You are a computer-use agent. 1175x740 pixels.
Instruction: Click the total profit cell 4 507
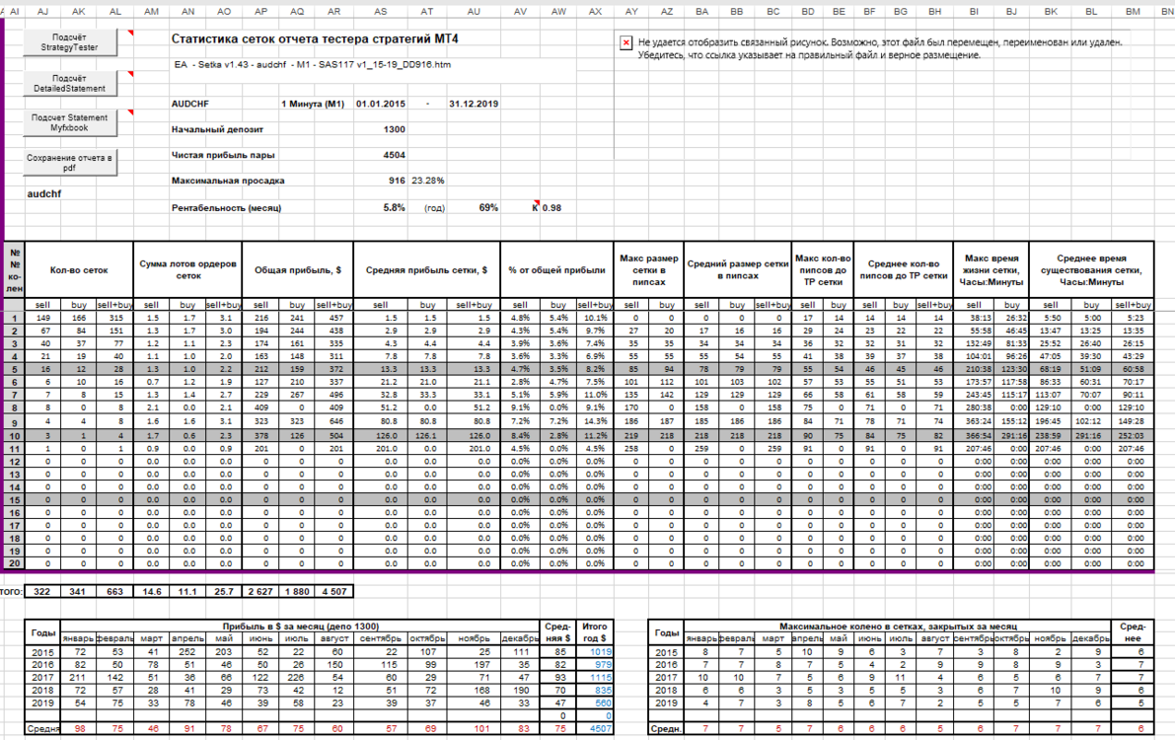coord(334,592)
